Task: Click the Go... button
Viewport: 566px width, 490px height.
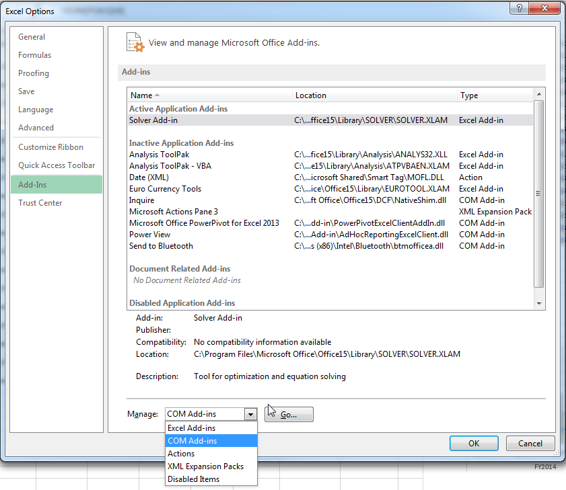Action: [x=289, y=414]
